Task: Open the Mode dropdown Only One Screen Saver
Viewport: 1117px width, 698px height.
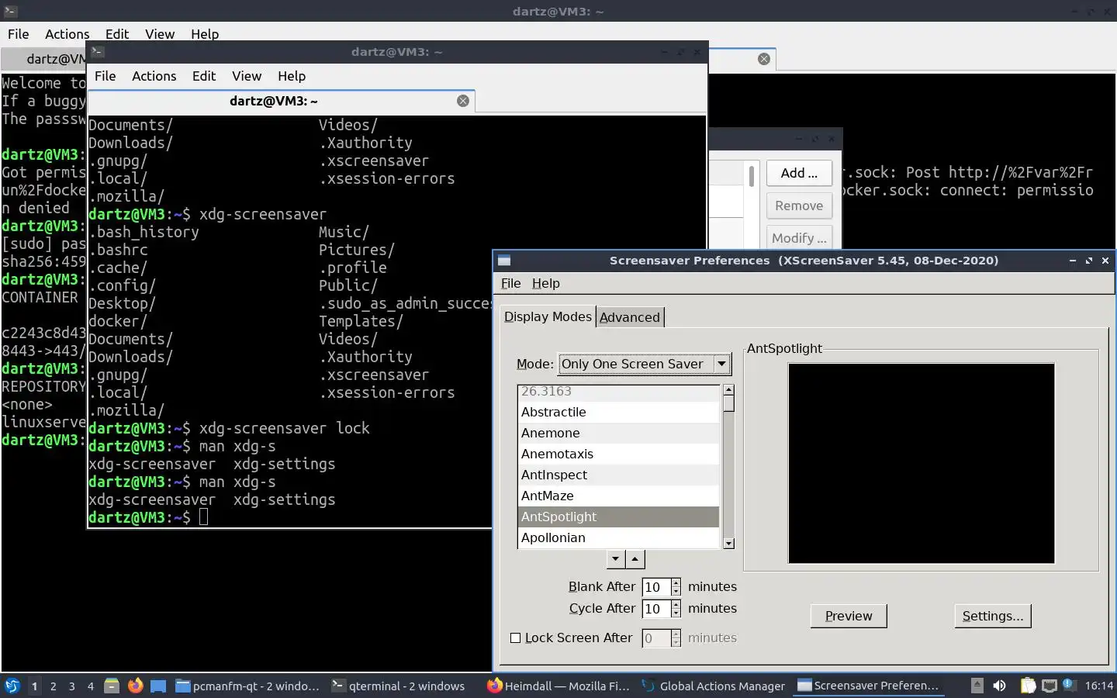Action: click(645, 364)
